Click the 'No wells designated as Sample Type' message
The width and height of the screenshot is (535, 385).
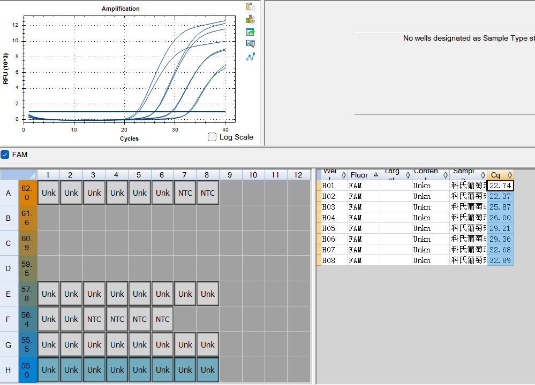tap(469, 38)
